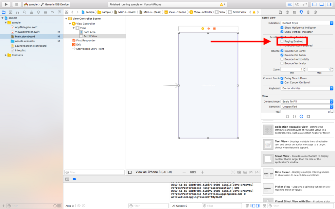The height and width of the screenshot is (209, 335).
Task: Open the Content Mode dropdown
Action: (x=307, y=102)
